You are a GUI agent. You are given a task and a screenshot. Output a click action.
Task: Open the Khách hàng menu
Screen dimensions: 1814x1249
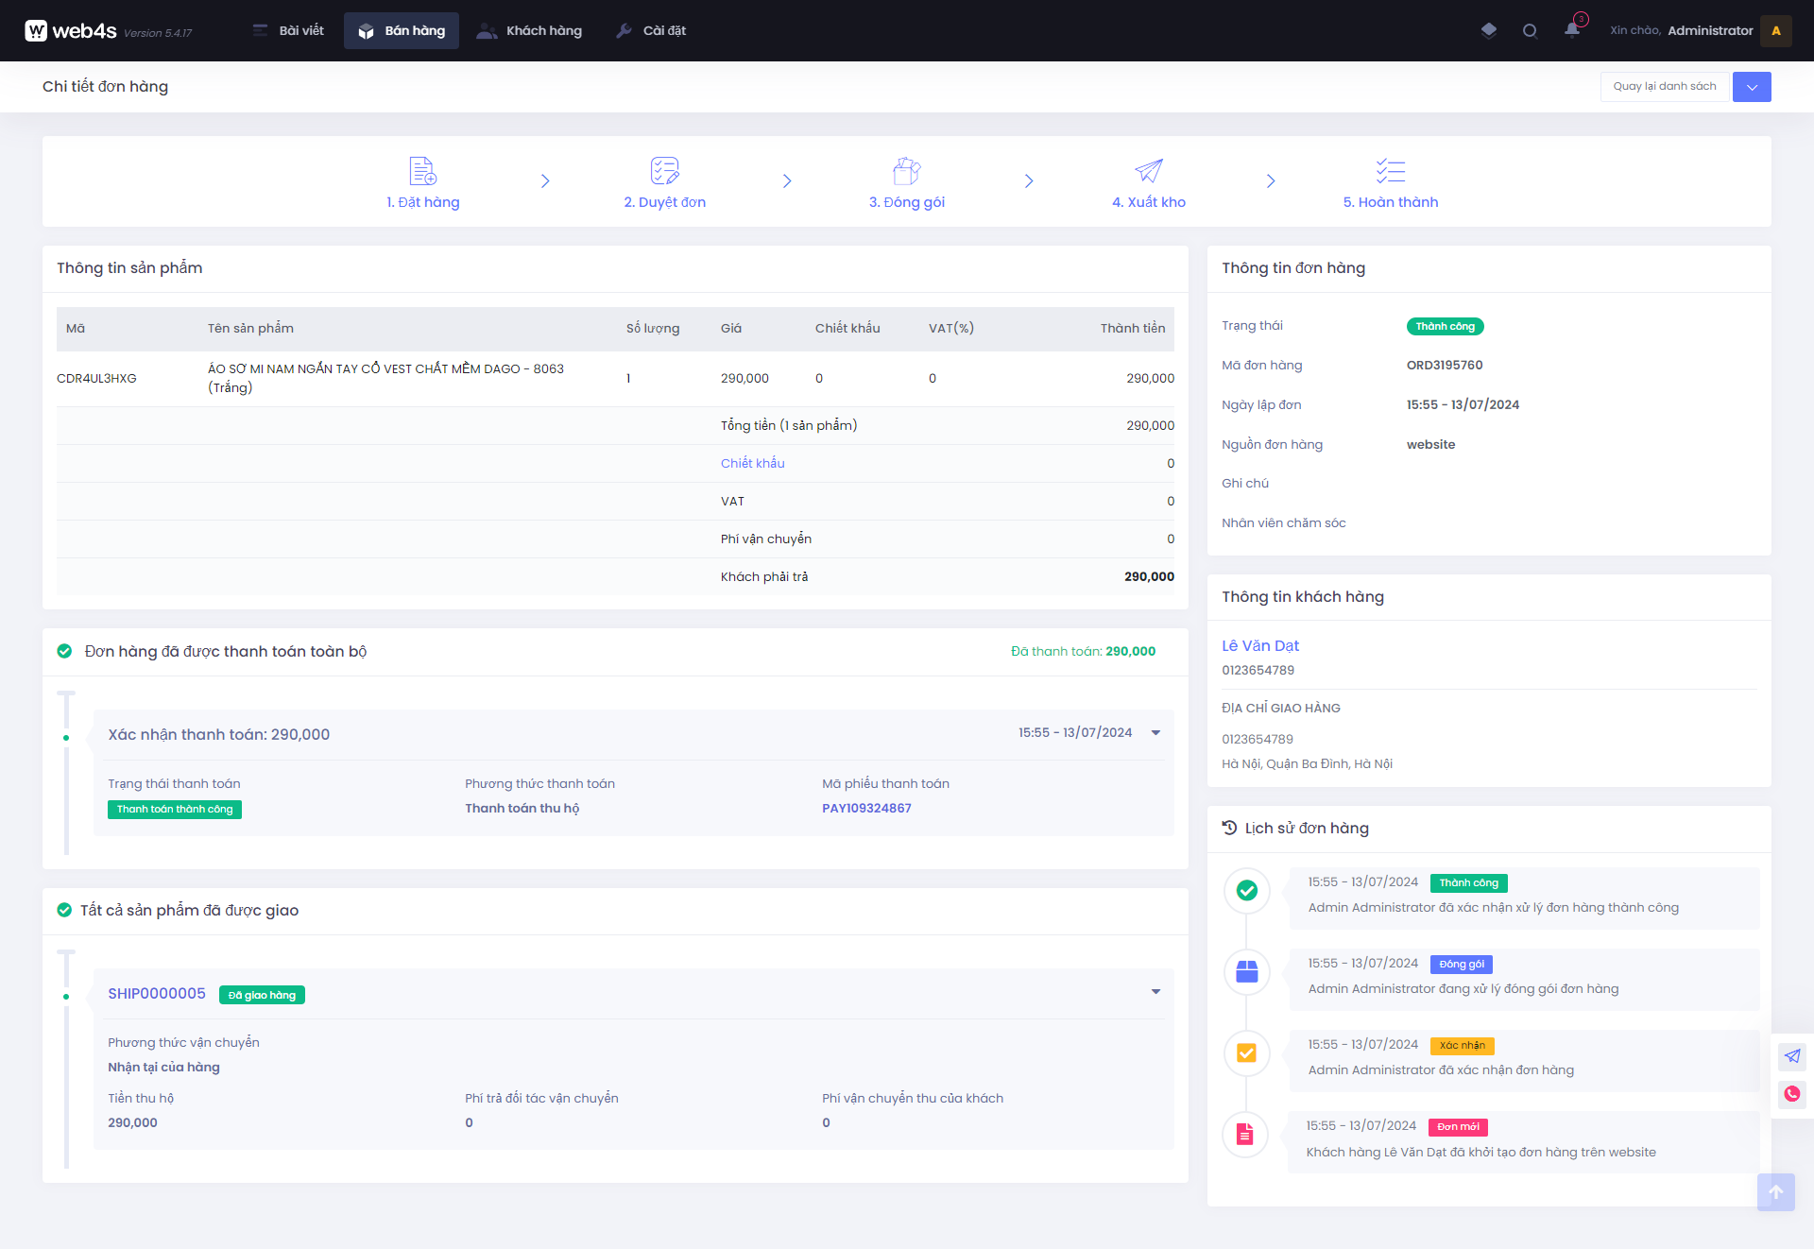pos(530,30)
